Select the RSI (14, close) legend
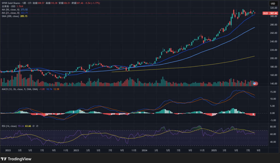 (9, 126)
